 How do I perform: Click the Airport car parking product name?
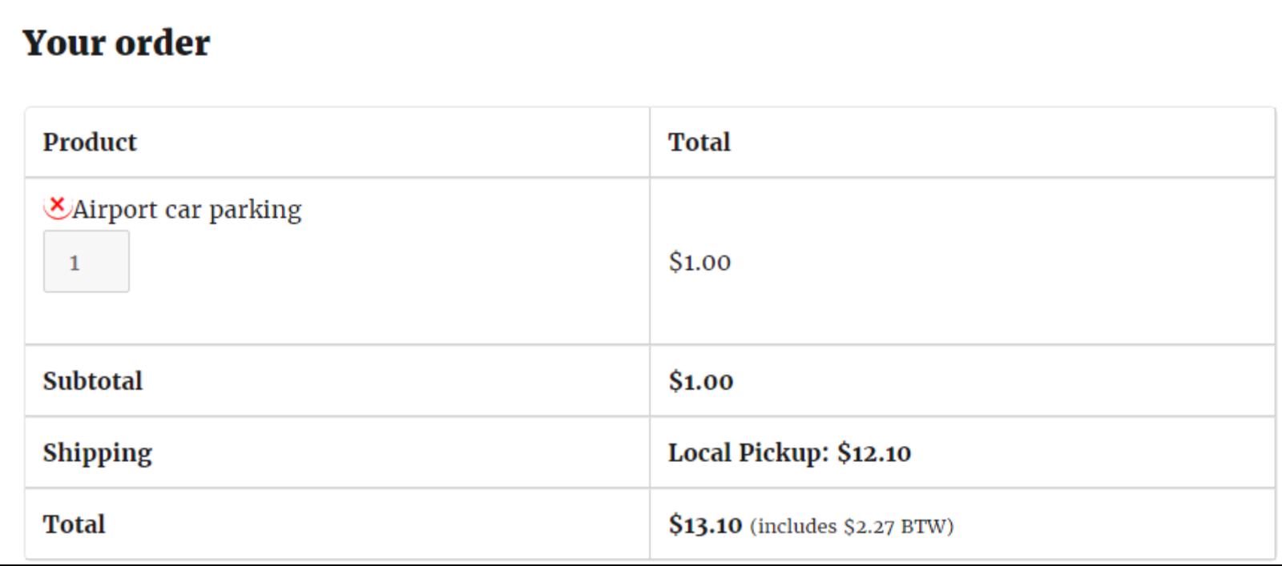[x=187, y=210]
